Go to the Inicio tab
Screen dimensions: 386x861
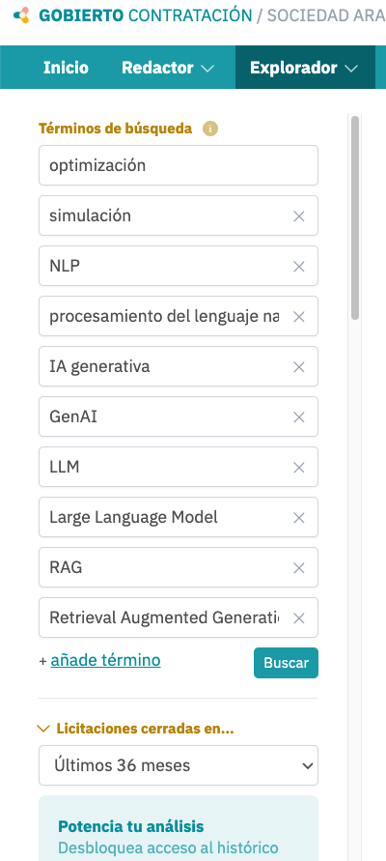66,68
